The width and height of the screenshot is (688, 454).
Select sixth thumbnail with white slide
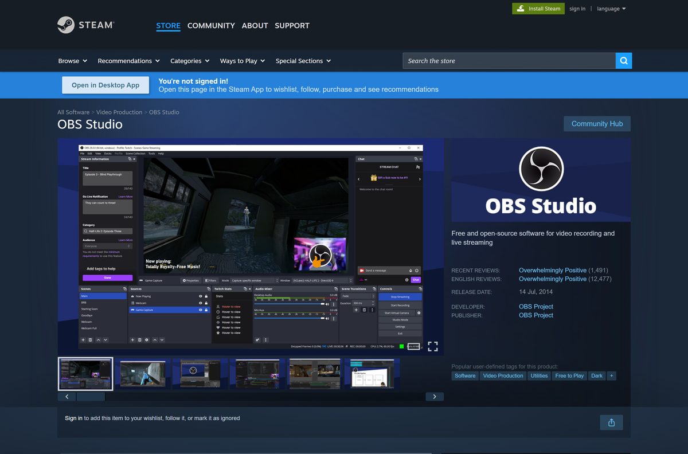(372, 374)
